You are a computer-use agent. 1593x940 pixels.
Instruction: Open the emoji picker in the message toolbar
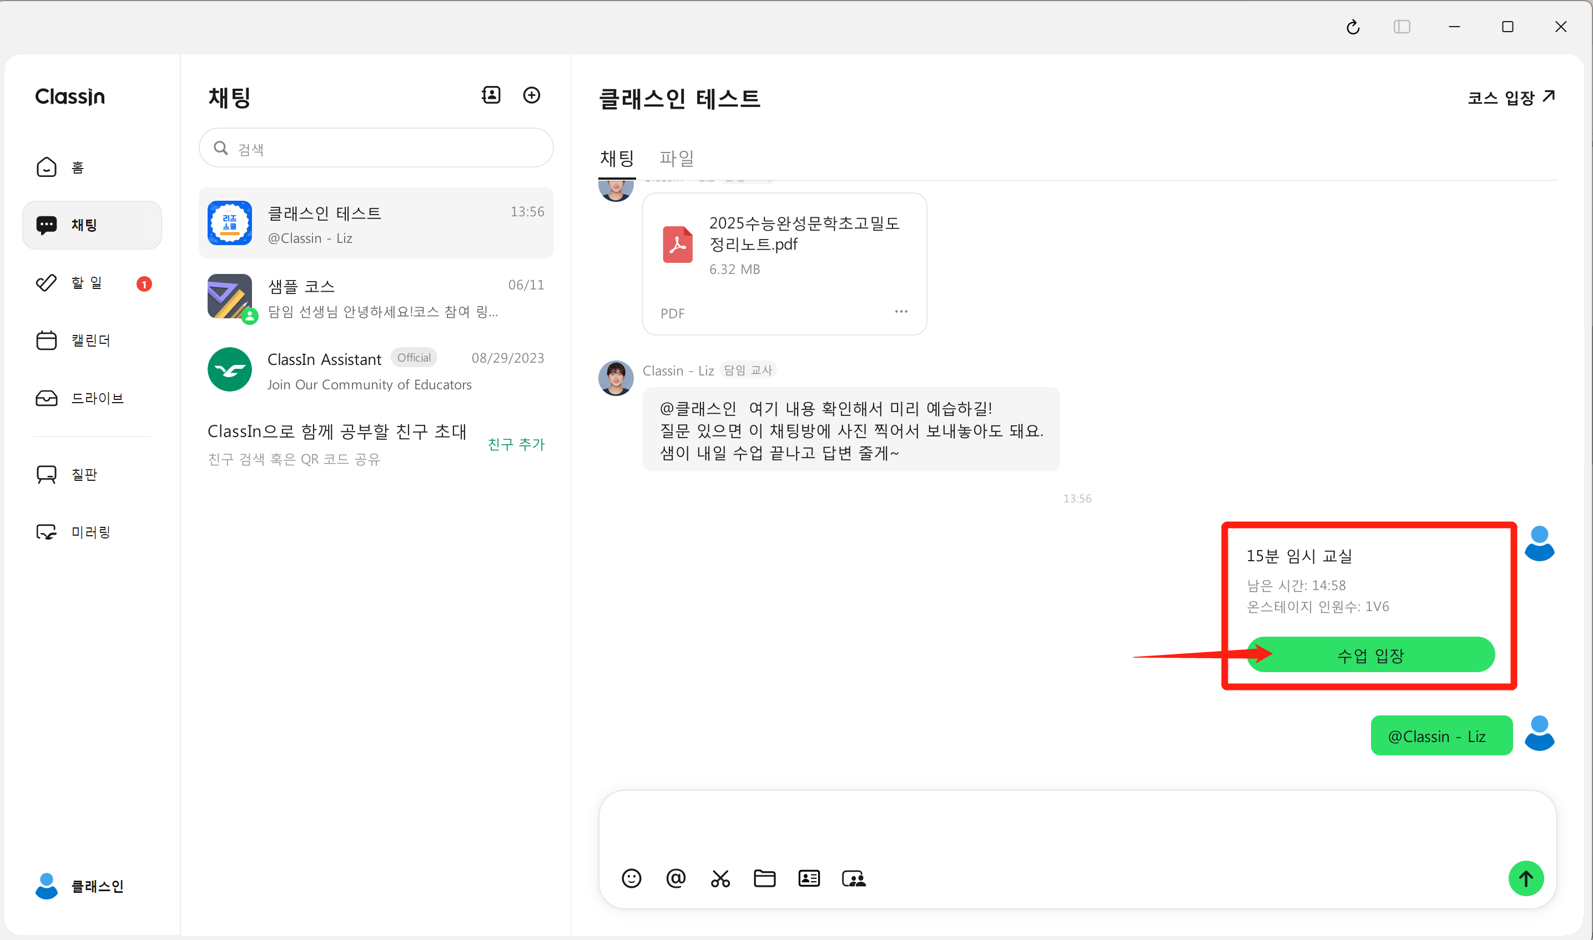631,878
